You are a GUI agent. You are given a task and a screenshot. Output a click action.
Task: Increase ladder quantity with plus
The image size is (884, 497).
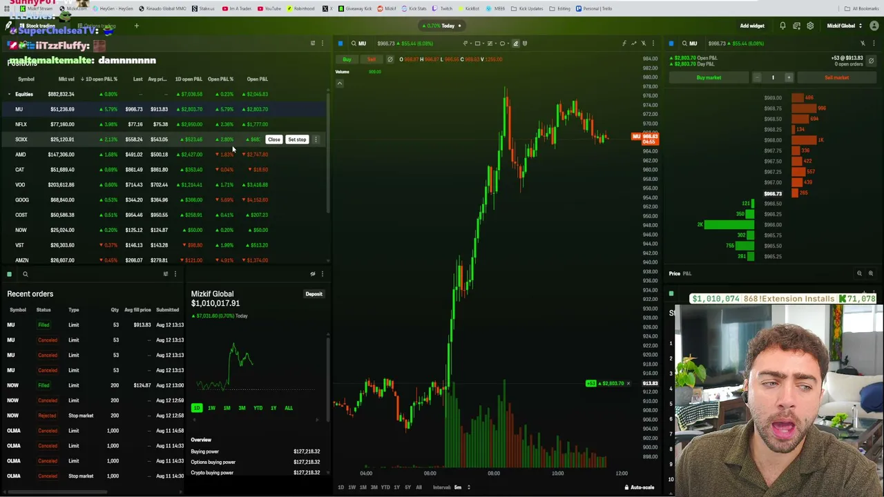point(789,77)
